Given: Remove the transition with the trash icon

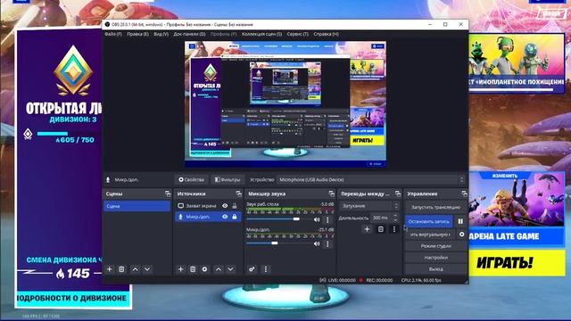Looking at the screenshot, I should point(381,229).
